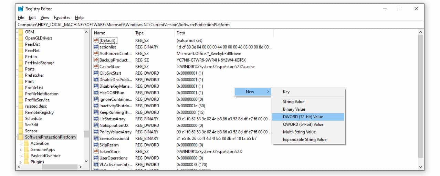This screenshot has width=440, height=176.
Task: Expand the Plugins tree node
Action: 20,162
